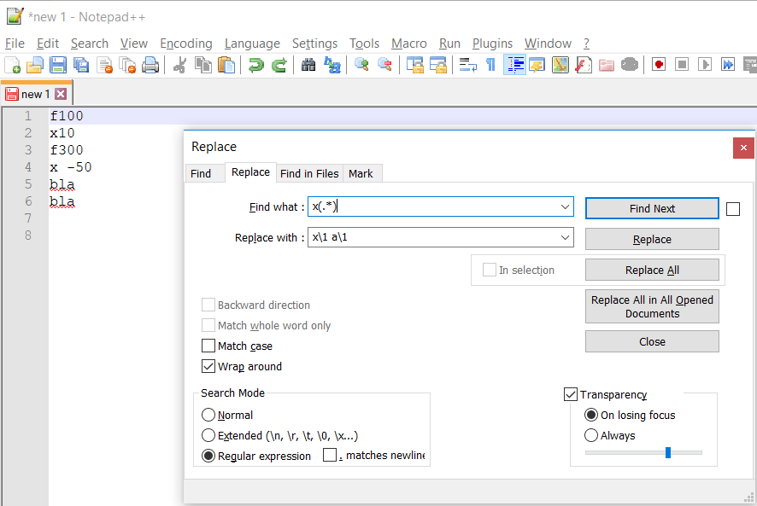Click the Save file toolbar icon

click(58, 65)
